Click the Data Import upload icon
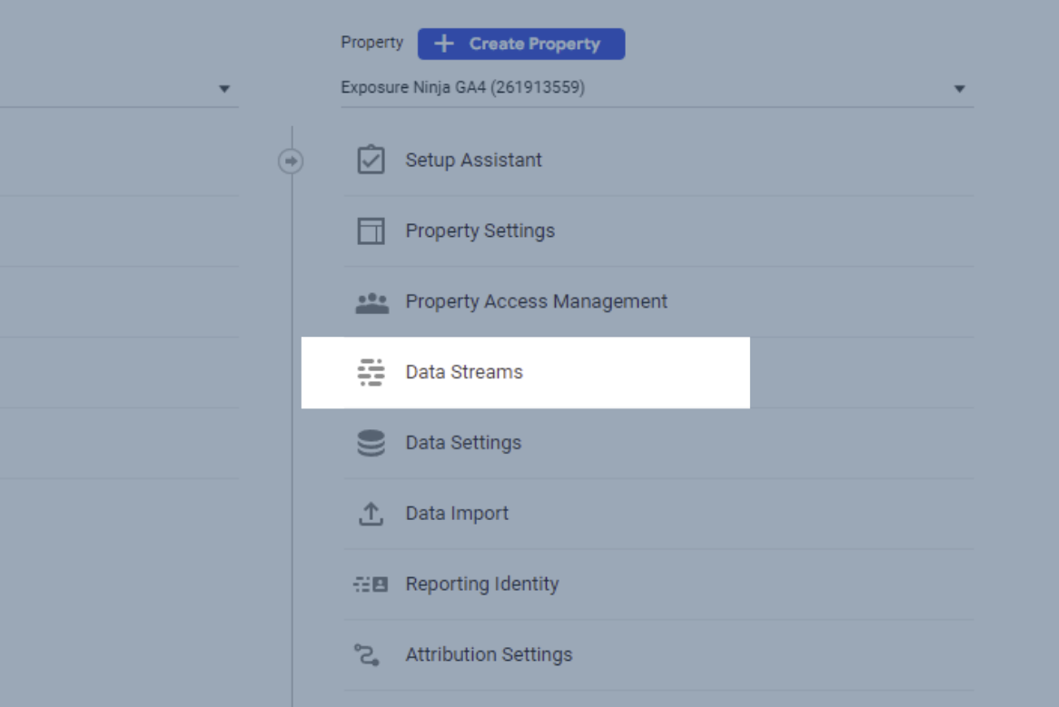 coord(371,514)
